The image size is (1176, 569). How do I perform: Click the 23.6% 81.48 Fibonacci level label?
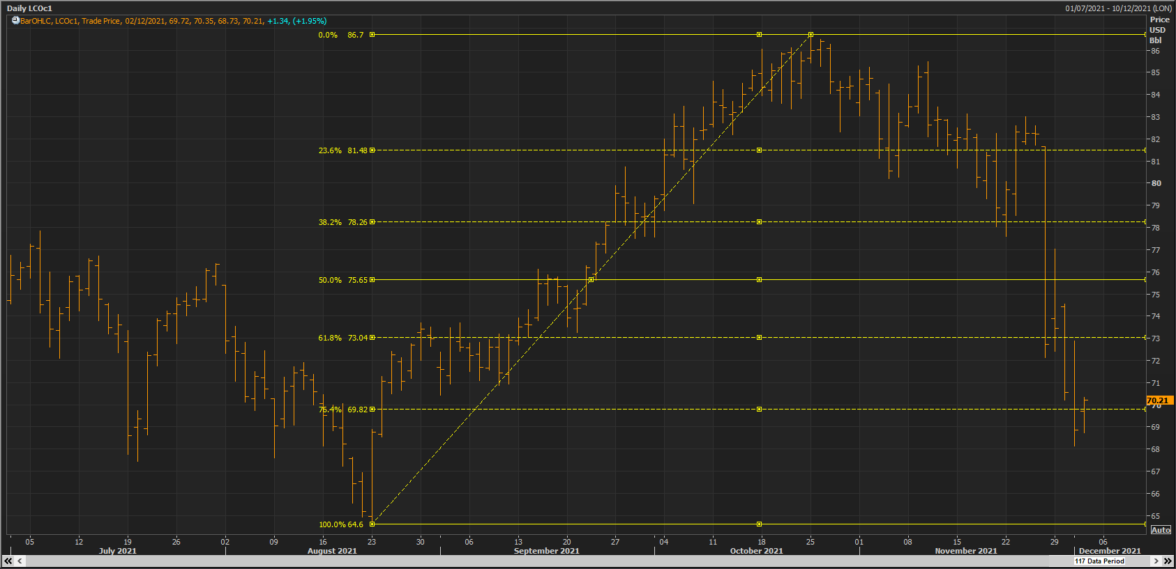coord(342,150)
